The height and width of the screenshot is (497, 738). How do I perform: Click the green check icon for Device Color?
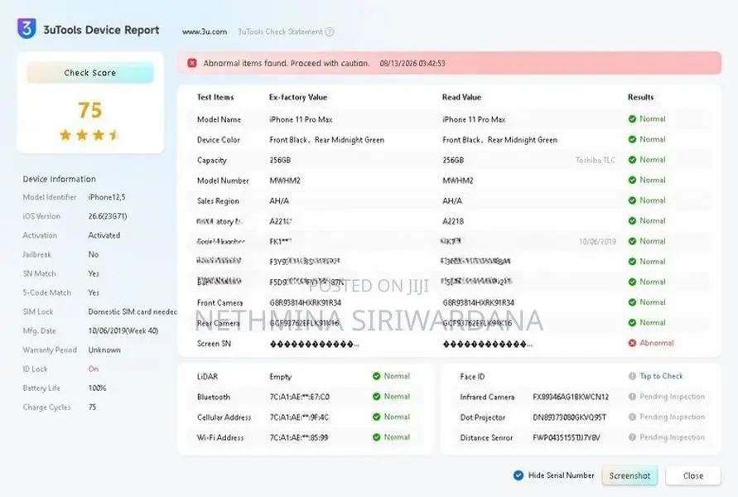[632, 139]
